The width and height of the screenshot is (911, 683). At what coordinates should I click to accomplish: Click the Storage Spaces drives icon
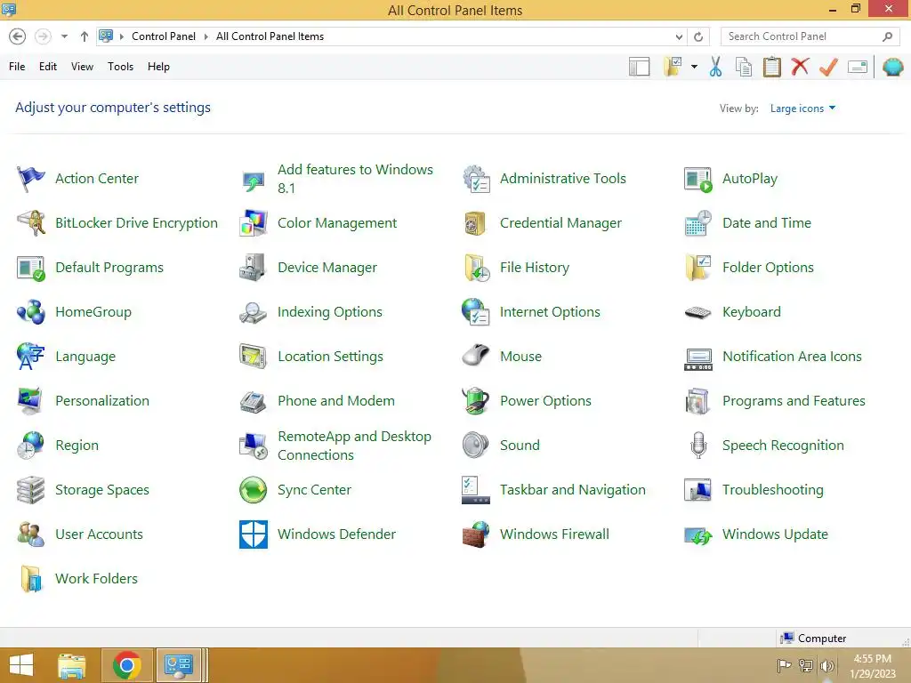(x=31, y=490)
